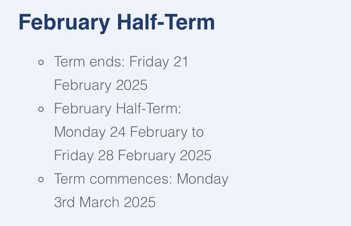Click the word "ends:" in the first item
Screen dimensions: 351x226
tap(107, 62)
